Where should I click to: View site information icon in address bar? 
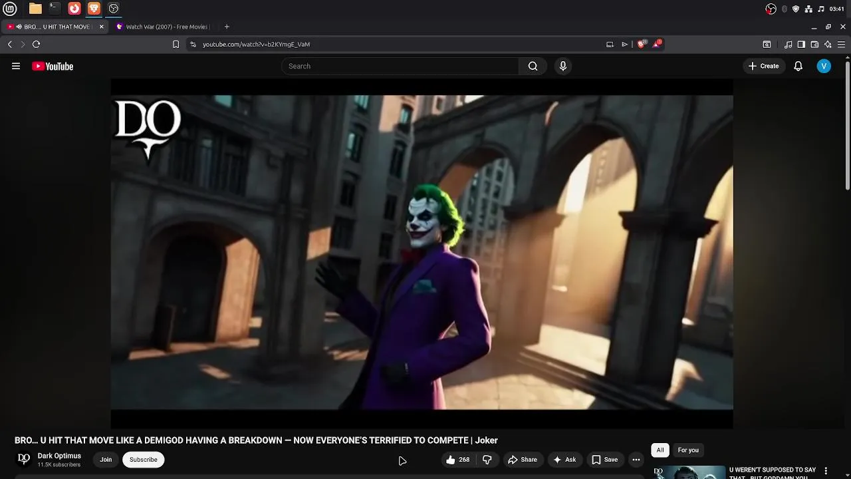pos(193,44)
